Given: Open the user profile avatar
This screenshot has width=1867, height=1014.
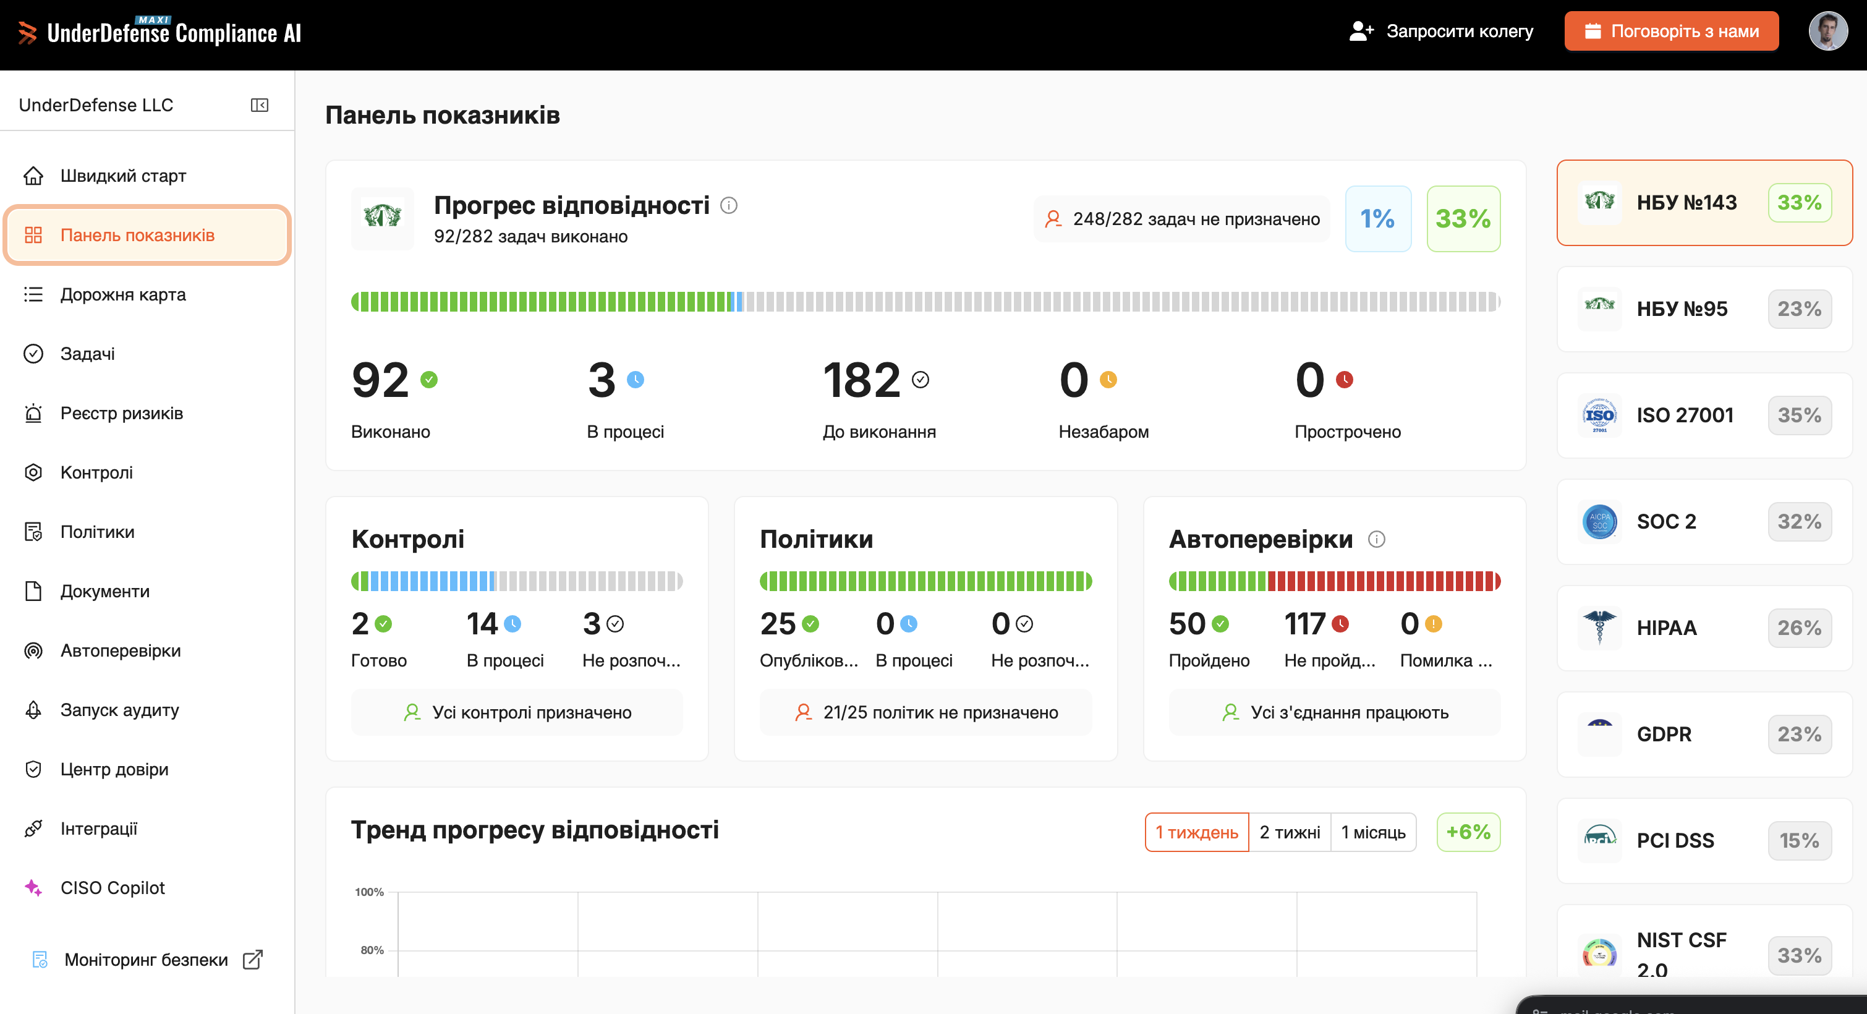Looking at the screenshot, I should pos(1828,32).
